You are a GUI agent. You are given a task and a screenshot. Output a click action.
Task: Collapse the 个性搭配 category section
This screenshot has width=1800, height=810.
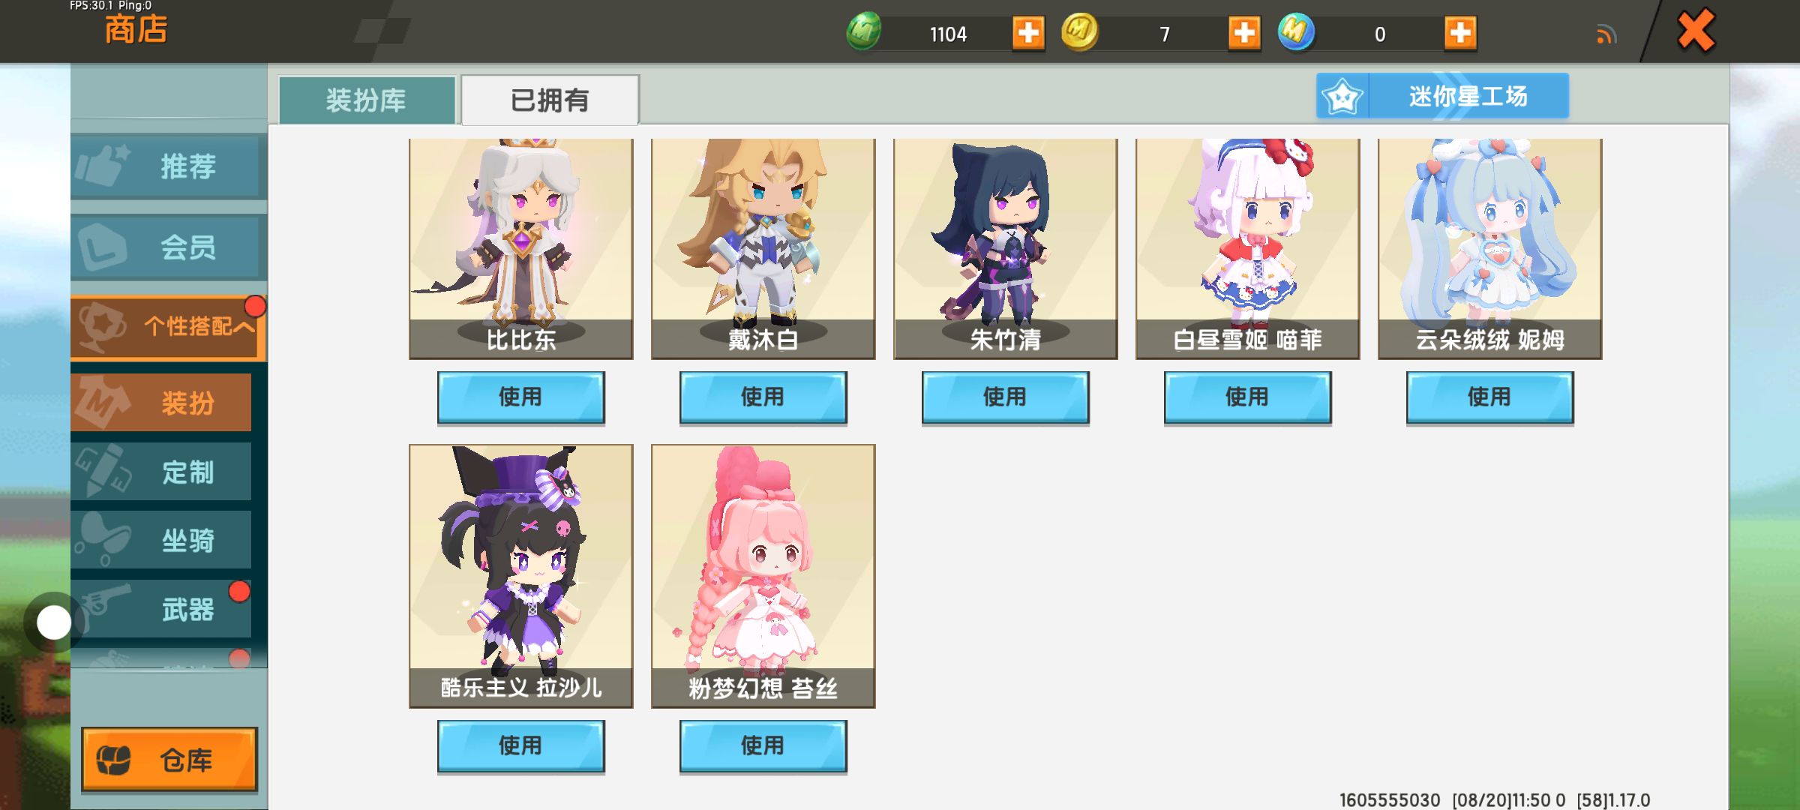(169, 326)
